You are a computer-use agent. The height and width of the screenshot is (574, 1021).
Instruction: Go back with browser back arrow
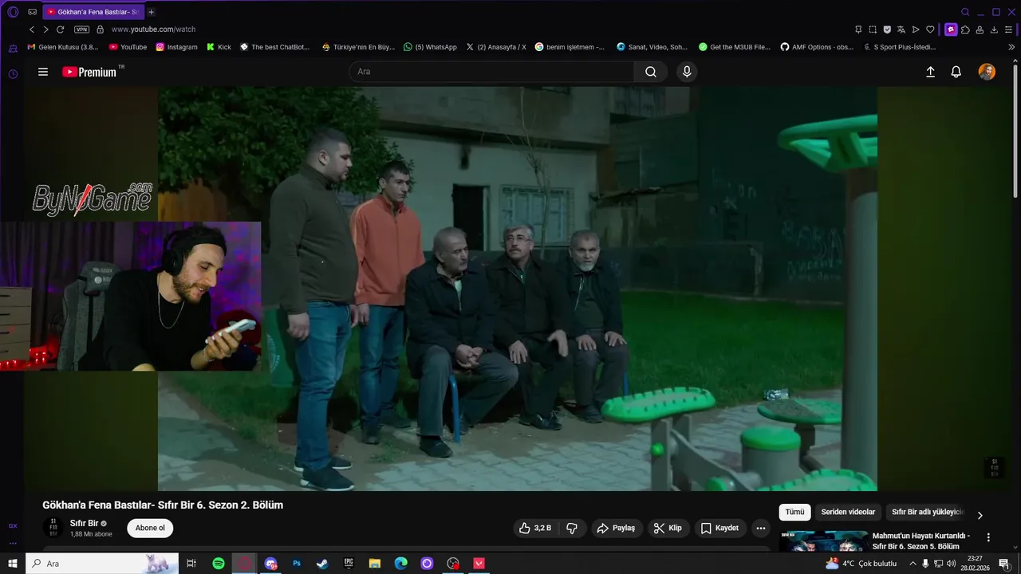click(x=32, y=29)
